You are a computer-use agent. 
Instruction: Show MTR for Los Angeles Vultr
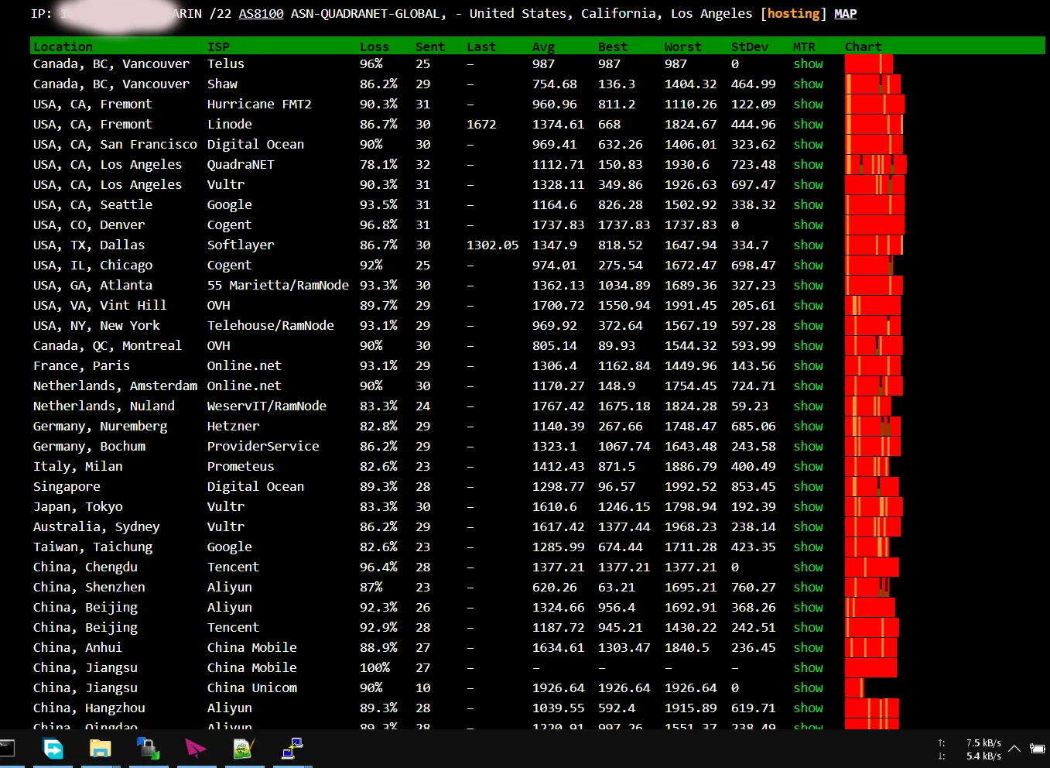(808, 185)
